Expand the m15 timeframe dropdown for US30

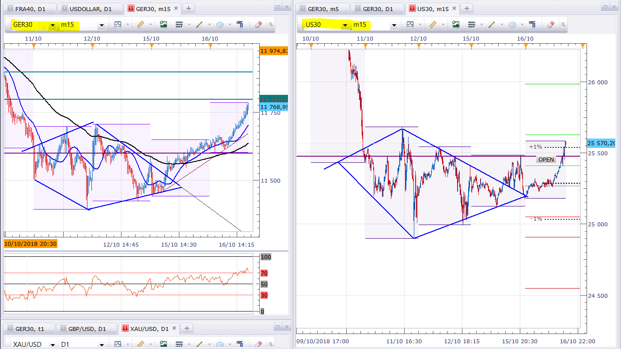coord(393,26)
